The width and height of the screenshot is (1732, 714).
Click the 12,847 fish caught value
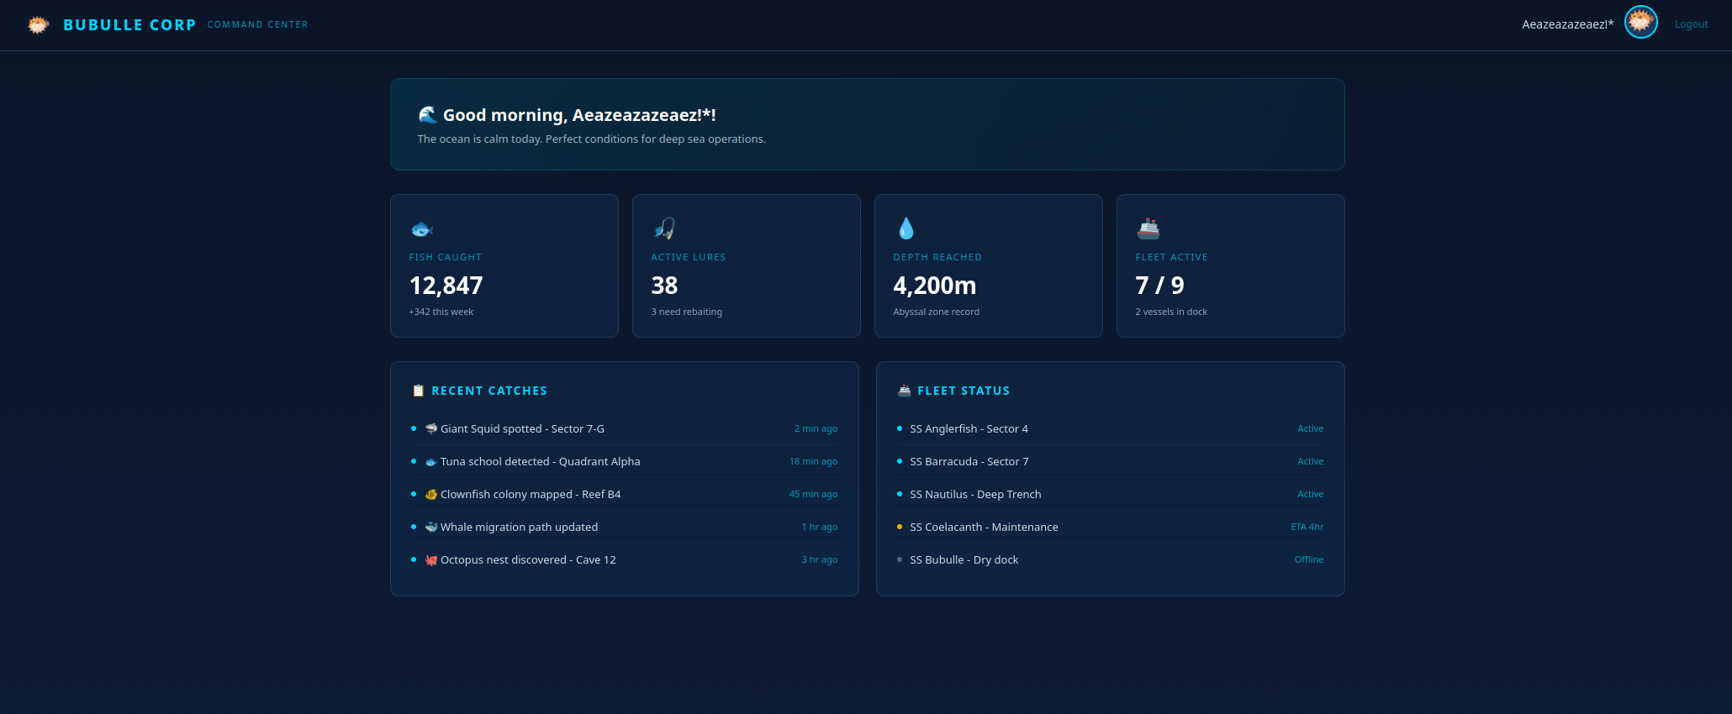[446, 286]
